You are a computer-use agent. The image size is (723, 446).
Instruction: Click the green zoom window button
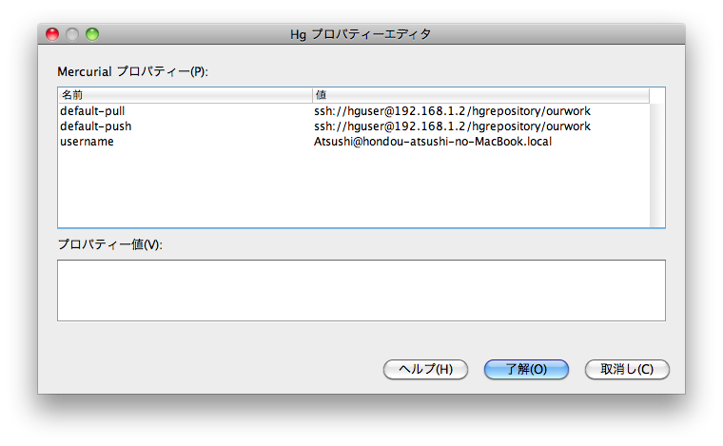pos(92,34)
